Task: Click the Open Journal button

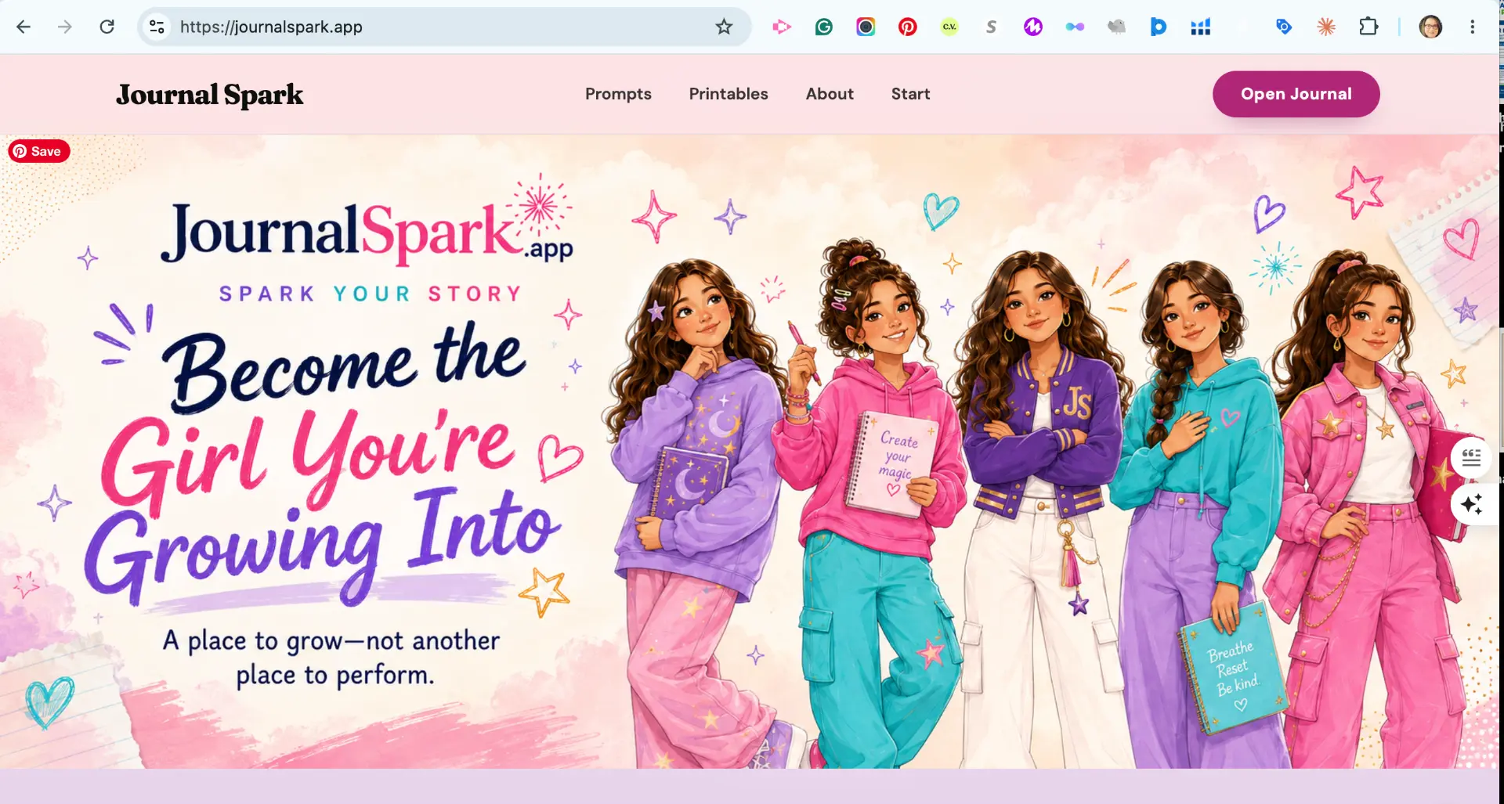Action: pyautogui.click(x=1296, y=94)
